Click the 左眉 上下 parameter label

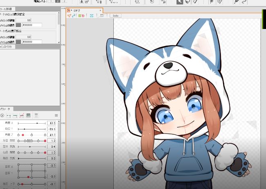[x=9, y=184]
